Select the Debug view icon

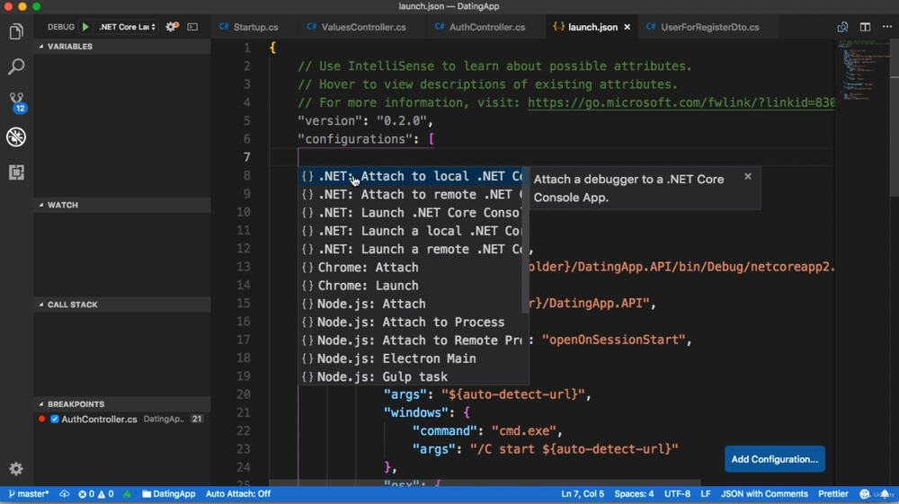pyautogui.click(x=16, y=137)
